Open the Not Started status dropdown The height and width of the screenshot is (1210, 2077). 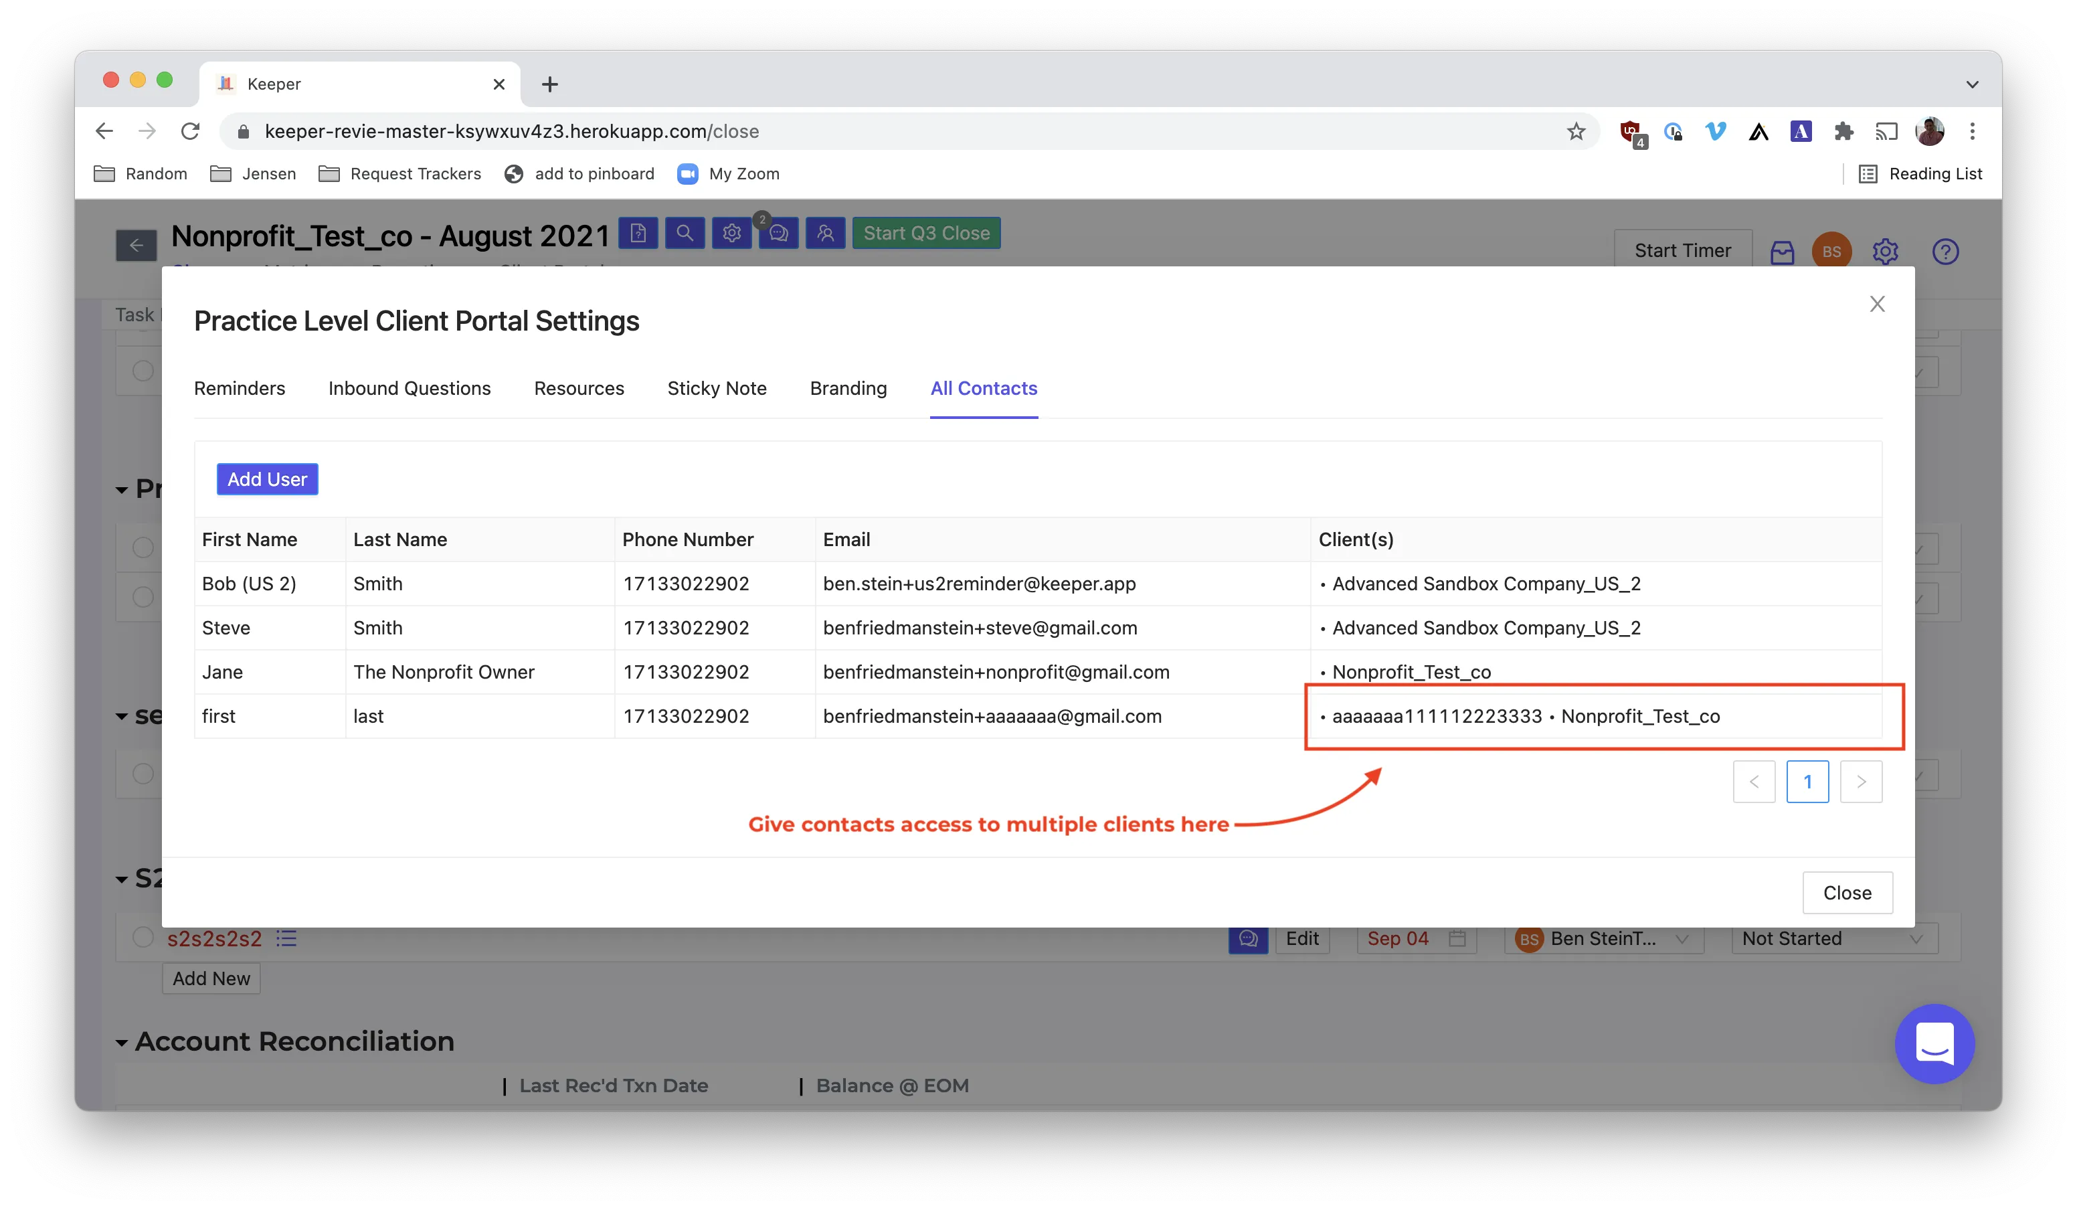click(1834, 939)
